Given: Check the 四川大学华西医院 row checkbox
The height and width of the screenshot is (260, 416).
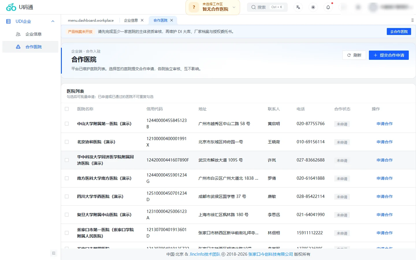Looking at the screenshot, I should (67, 196).
